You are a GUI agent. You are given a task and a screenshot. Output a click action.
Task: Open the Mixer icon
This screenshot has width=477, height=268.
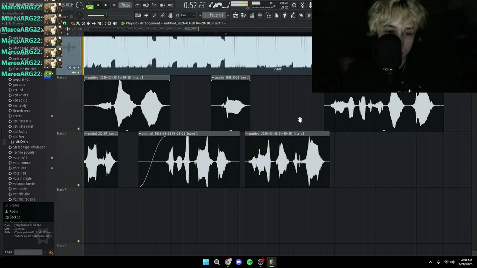260,15
